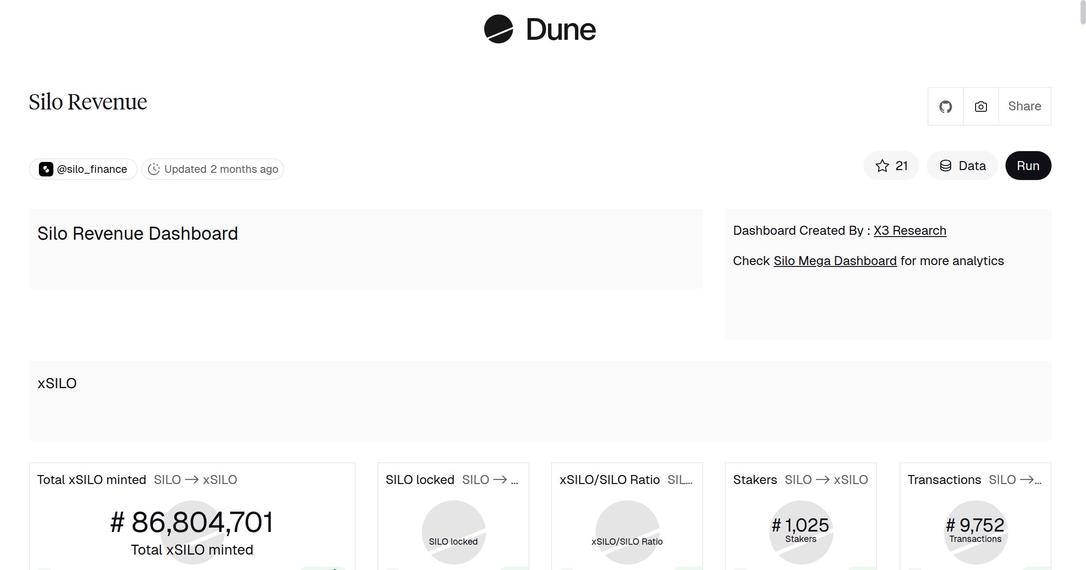Open the SILO → xSILO query on Total xSILO minted
The width and height of the screenshot is (1086, 570).
[x=196, y=480]
